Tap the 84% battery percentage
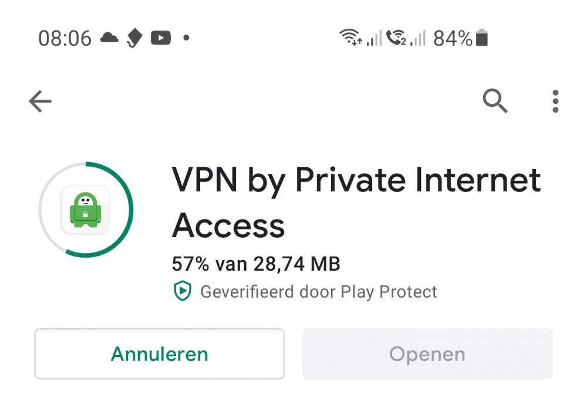 tap(453, 38)
